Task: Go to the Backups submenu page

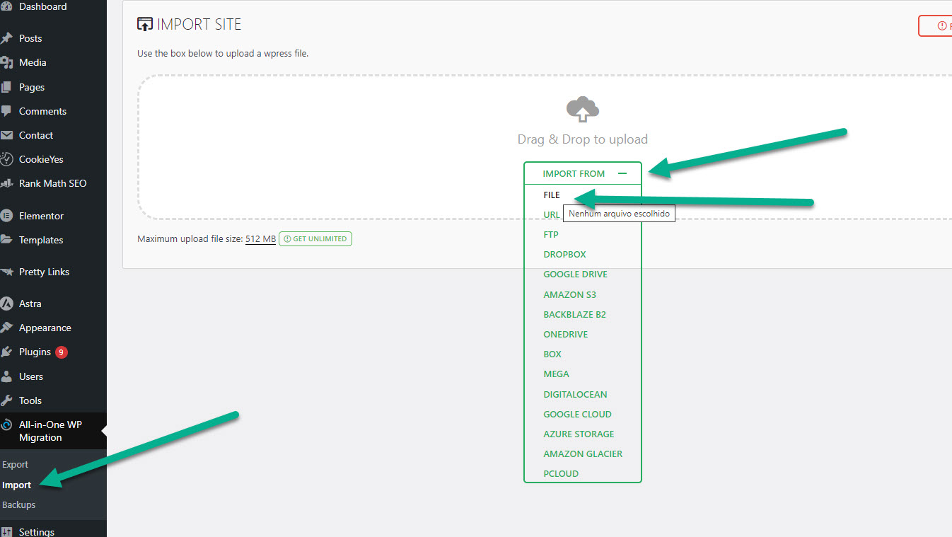Action: click(18, 504)
